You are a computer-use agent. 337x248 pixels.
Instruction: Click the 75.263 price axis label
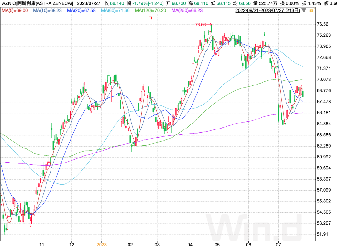(324, 36)
